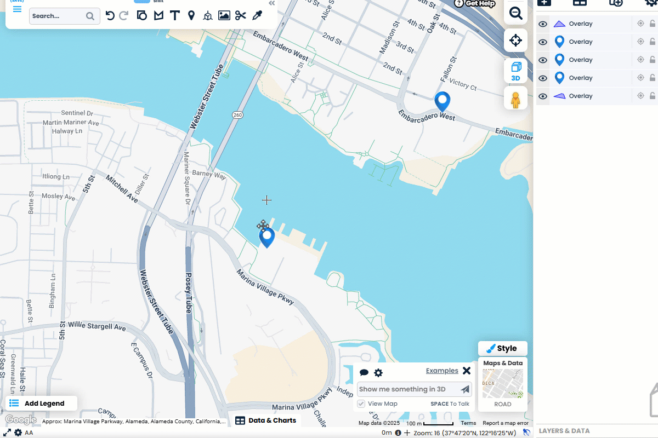This screenshot has width=658, height=438.
Task: Click the Examples link
Action: tap(441, 371)
